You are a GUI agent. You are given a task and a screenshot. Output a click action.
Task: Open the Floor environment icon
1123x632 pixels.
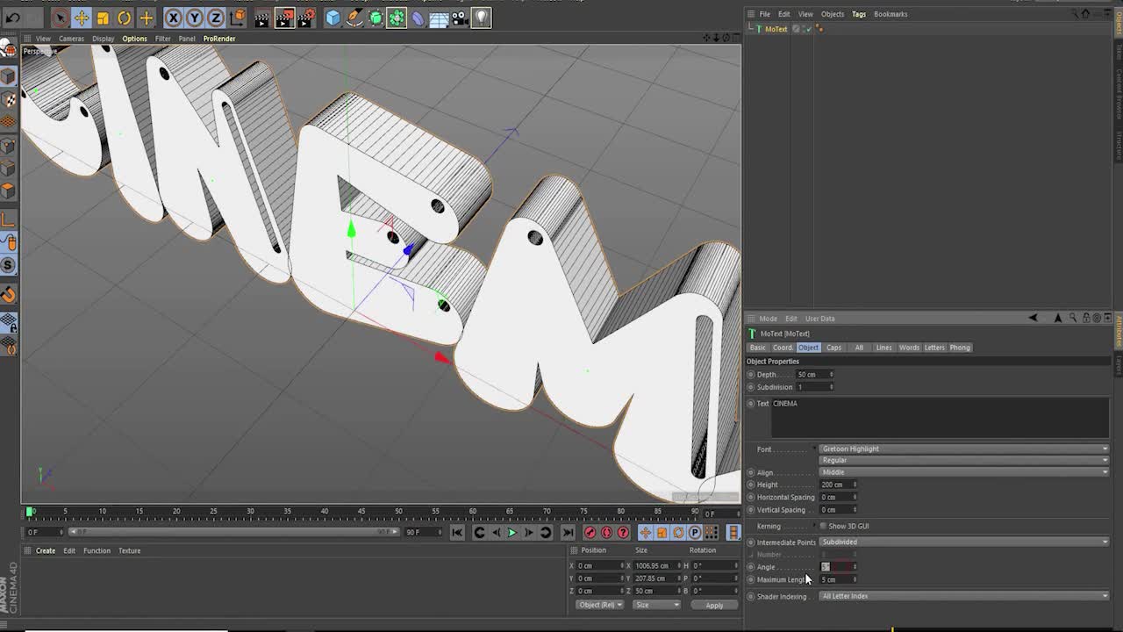point(439,18)
